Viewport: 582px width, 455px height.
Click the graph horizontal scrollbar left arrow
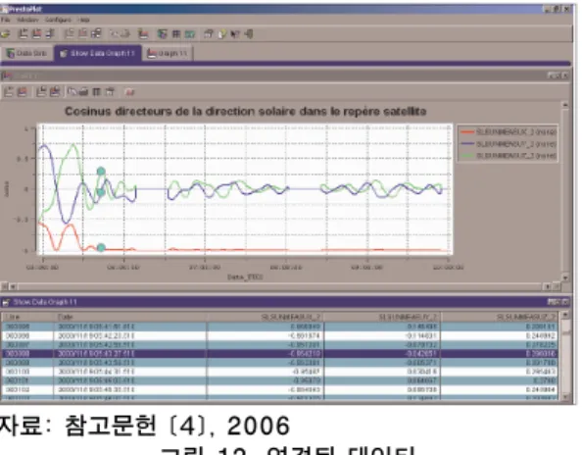13,286
